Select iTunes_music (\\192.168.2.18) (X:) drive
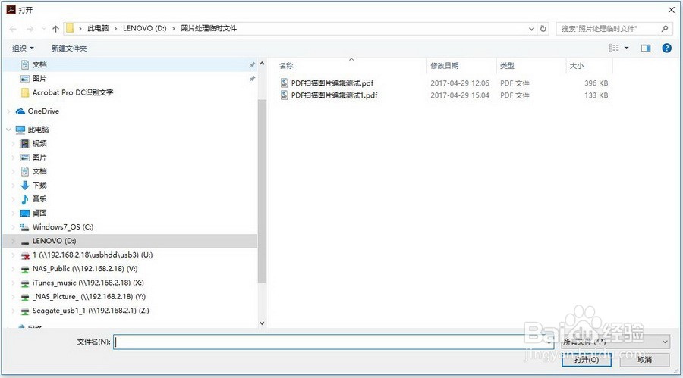The height and width of the screenshot is (378, 683). (88, 283)
